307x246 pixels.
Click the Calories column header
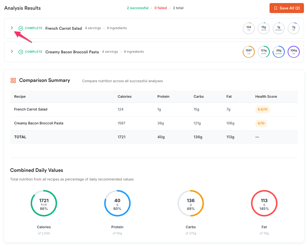tap(125, 97)
